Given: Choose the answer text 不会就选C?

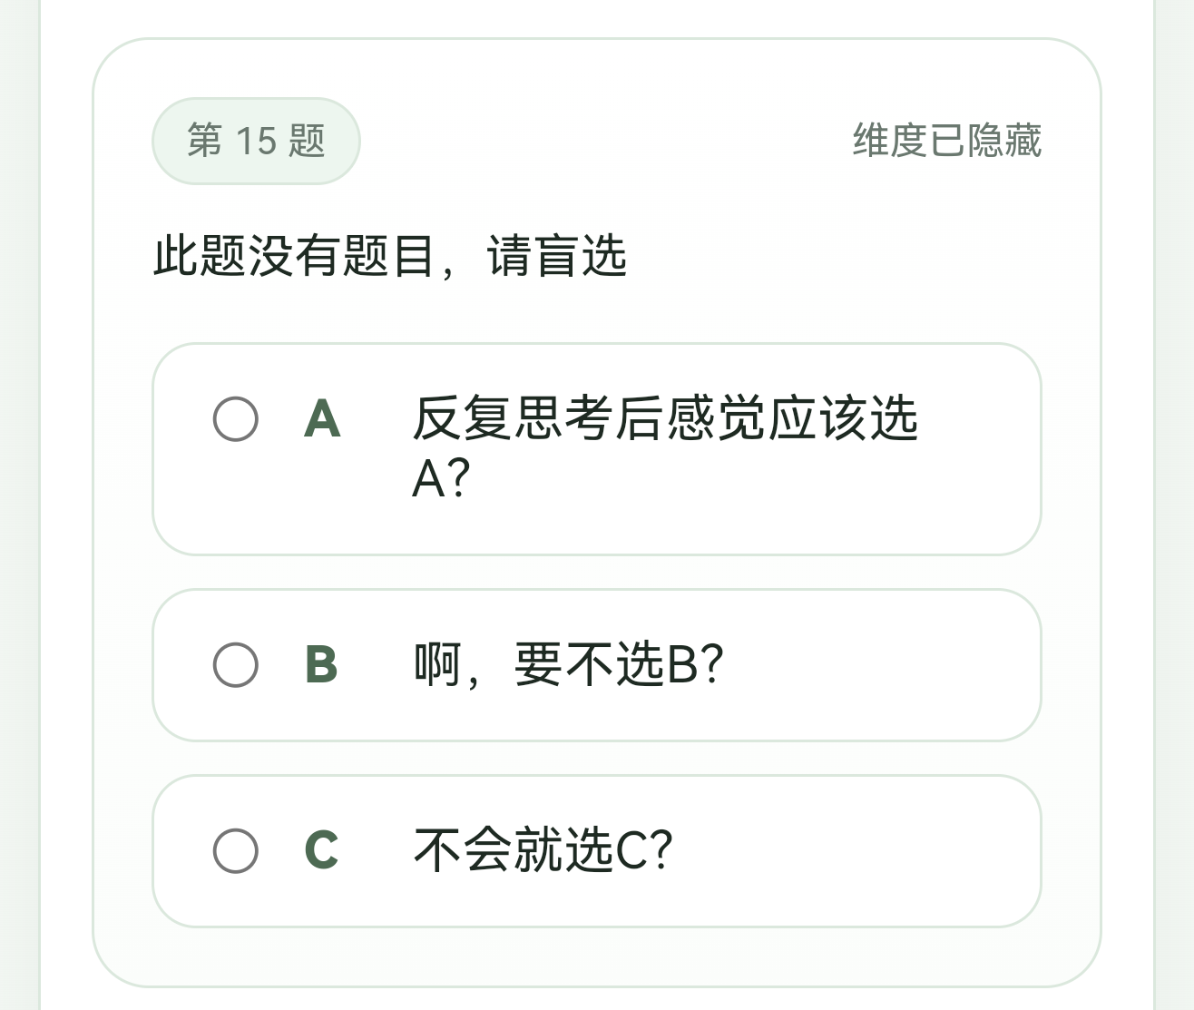Looking at the screenshot, I should [x=543, y=851].
